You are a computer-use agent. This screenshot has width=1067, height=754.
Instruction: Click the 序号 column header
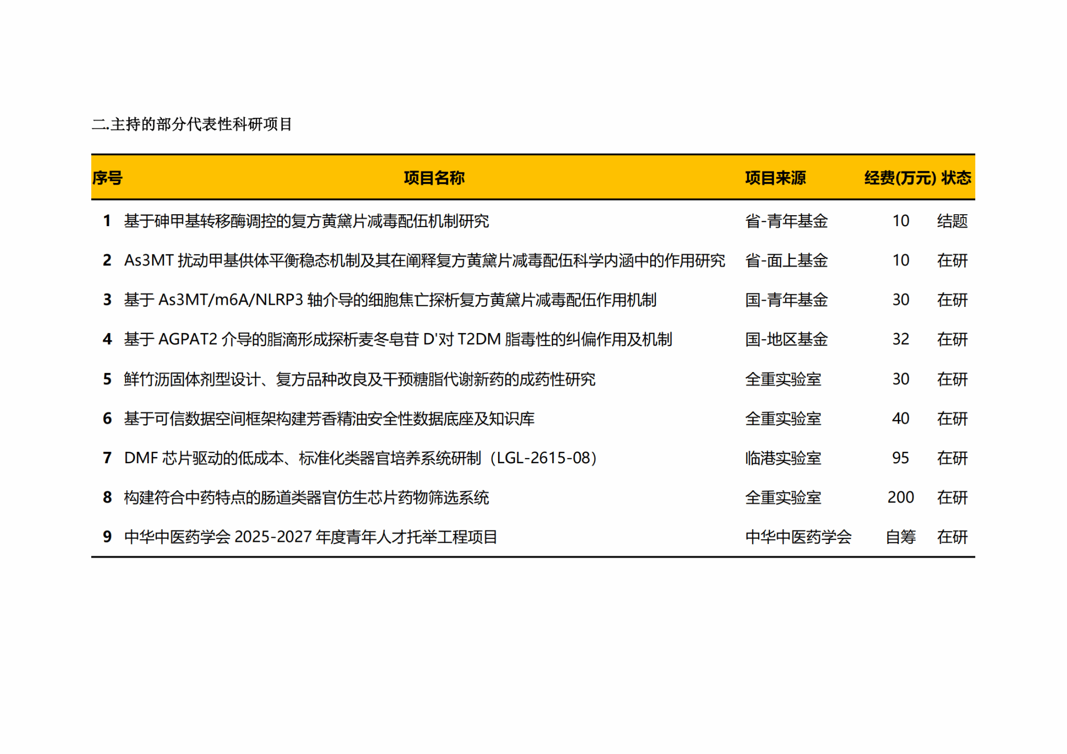coord(107,178)
